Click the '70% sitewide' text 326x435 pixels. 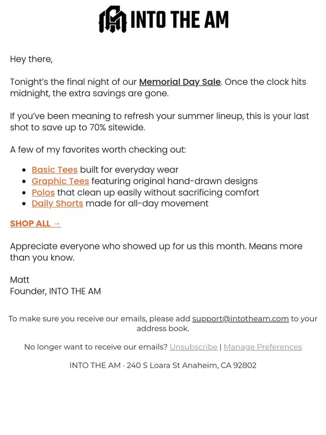(117, 128)
